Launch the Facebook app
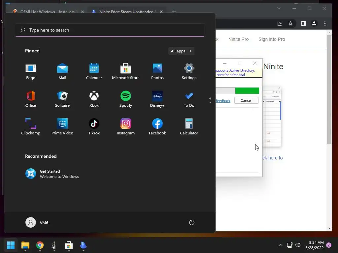The image size is (338, 253). [x=157, y=127]
